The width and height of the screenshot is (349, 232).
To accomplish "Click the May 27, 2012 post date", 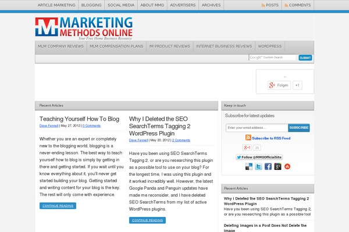I will point(70,126).
